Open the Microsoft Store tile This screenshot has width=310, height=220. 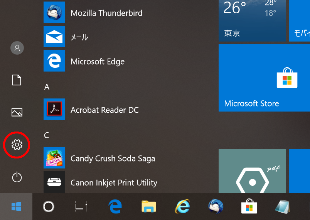[x=264, y=78]
